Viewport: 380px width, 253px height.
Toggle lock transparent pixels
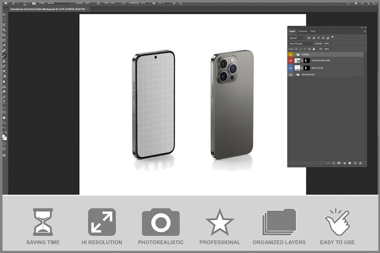pos(296,49)
